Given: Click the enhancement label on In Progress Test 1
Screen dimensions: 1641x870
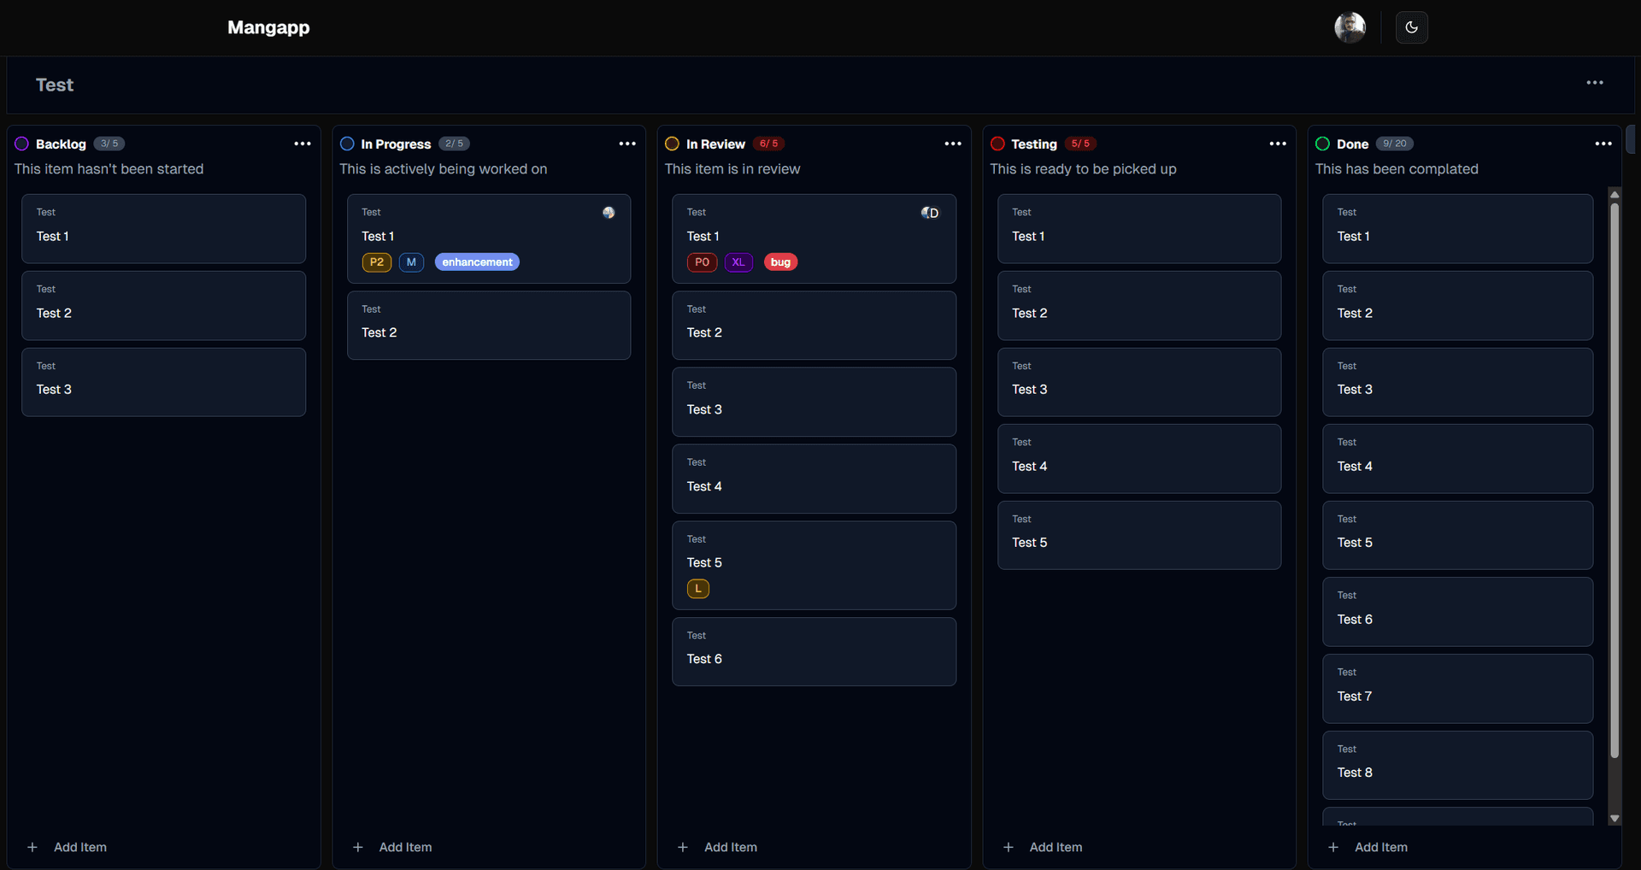Looking at the screenshot, I should coord(476,262).
